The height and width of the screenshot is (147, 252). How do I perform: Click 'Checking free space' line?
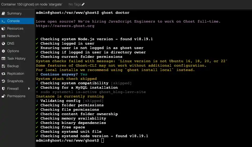[x=60, y=127]
